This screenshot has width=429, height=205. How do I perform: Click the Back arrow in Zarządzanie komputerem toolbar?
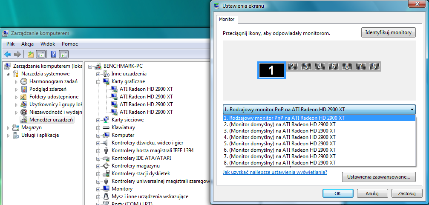(8, 54)
